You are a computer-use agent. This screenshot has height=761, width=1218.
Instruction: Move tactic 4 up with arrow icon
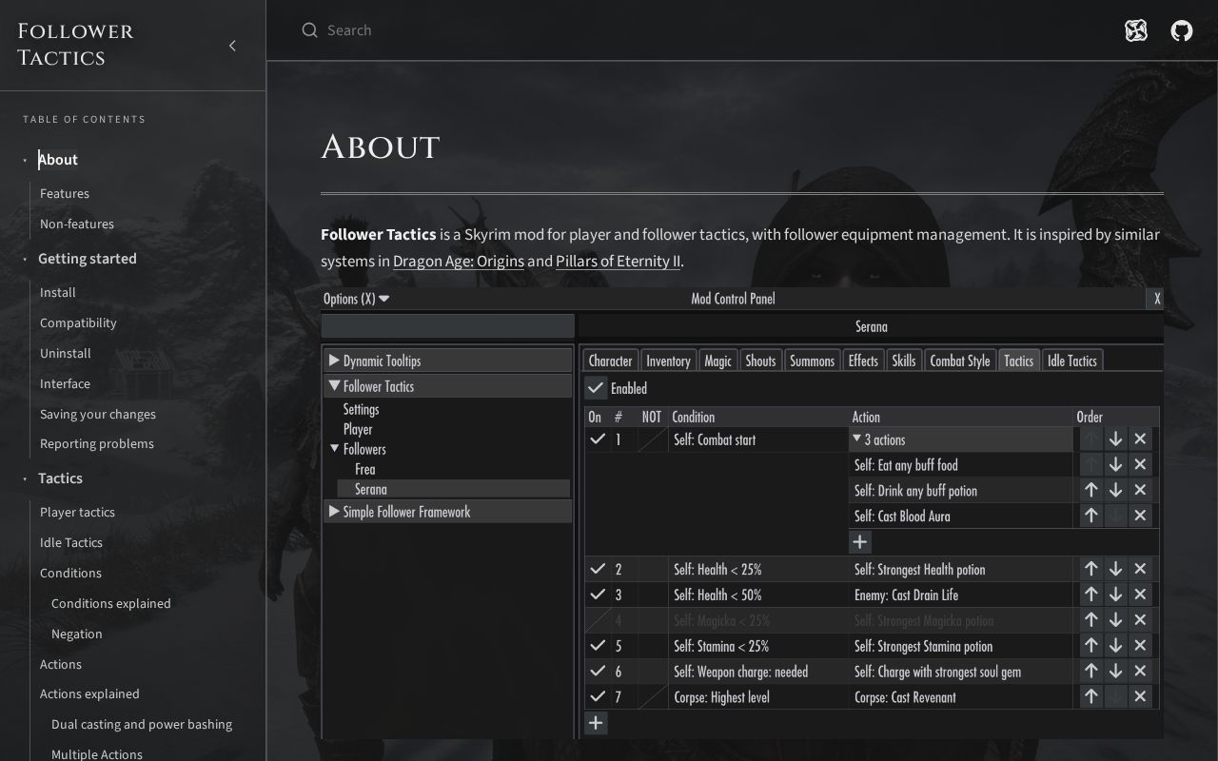(x=1090, y=620)
